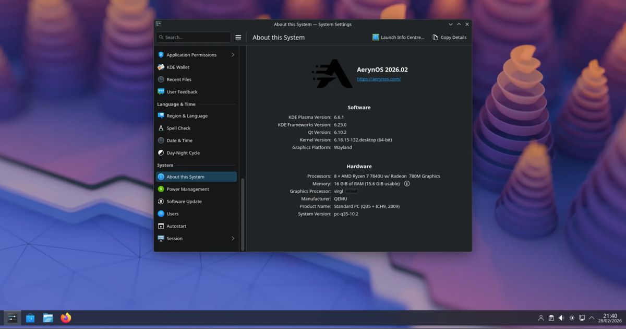Click the window menu icon in title bar
Viewport: 626px width, 329px height.
[x=159, y=24]
